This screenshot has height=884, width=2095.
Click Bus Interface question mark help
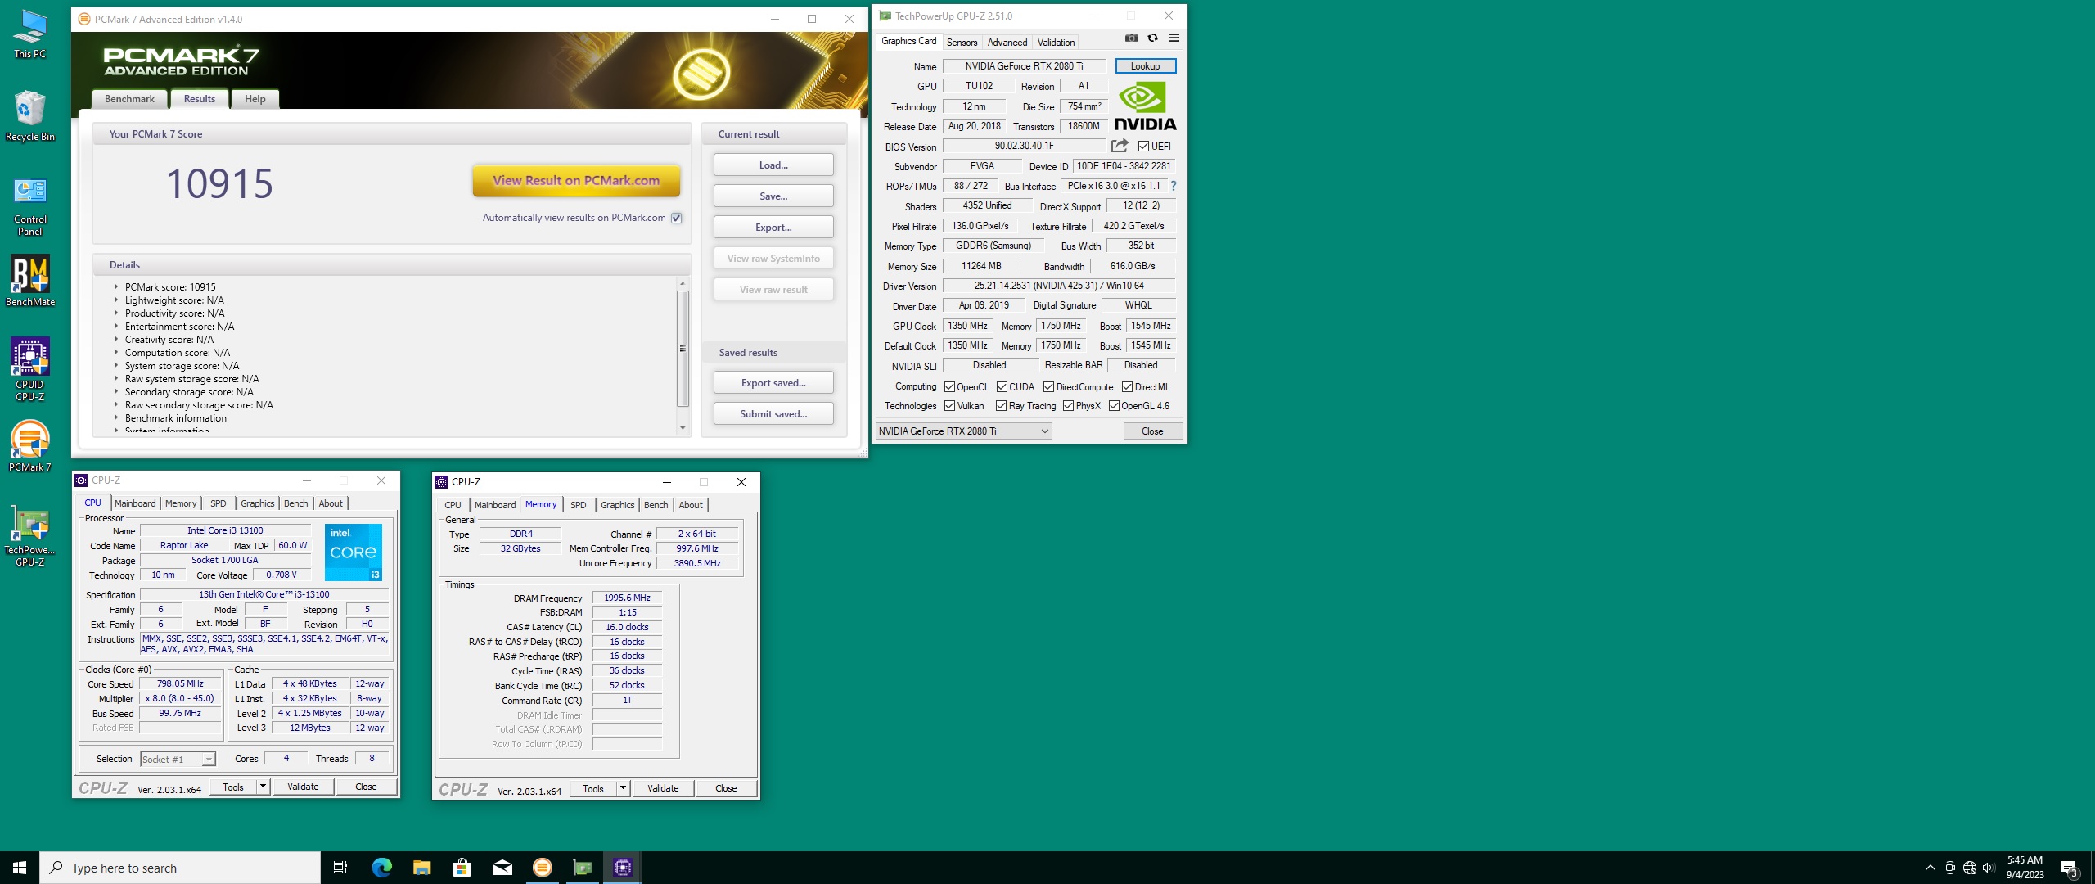[1174, 186]
